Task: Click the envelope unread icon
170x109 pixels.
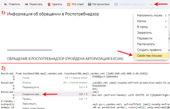Action: point(89,4)
